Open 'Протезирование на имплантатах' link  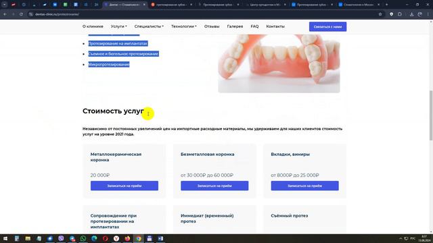coord(118,43)
